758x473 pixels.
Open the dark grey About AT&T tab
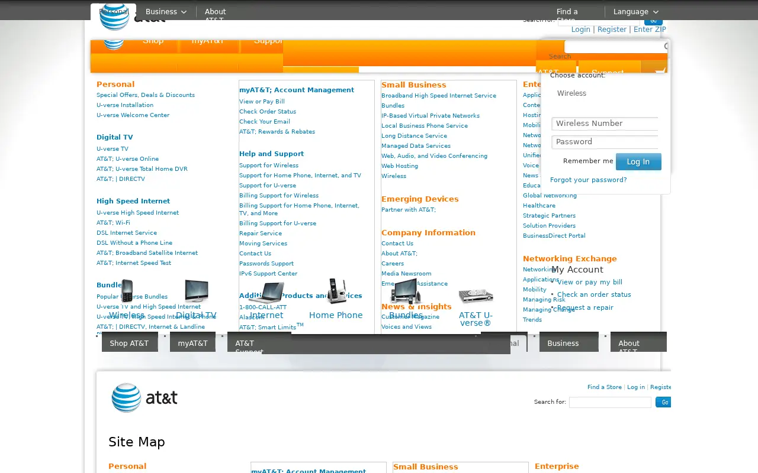coord(638,343)
